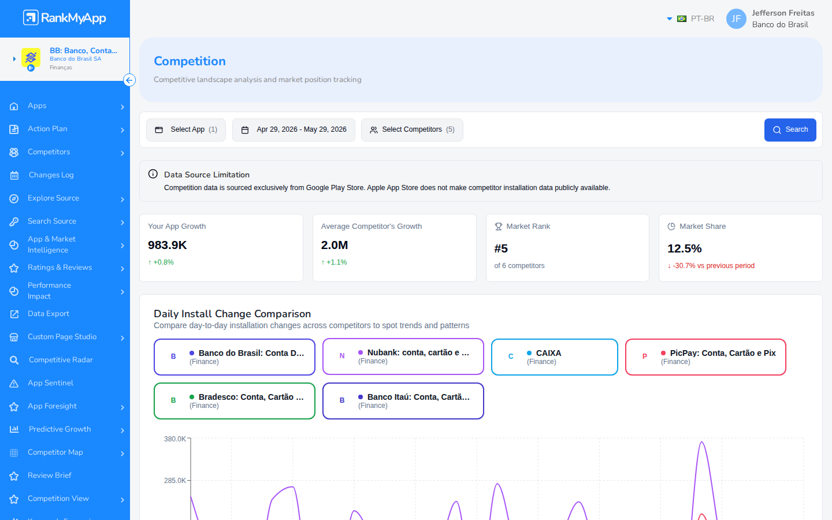Screen dimensions: 832x520
Task: Open the Select Competitors picker
Action: 412,130
